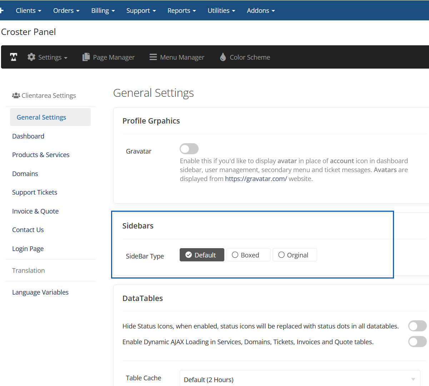
Task: Open the Table Cache dropdown
Action: click(x=300, y=379)
